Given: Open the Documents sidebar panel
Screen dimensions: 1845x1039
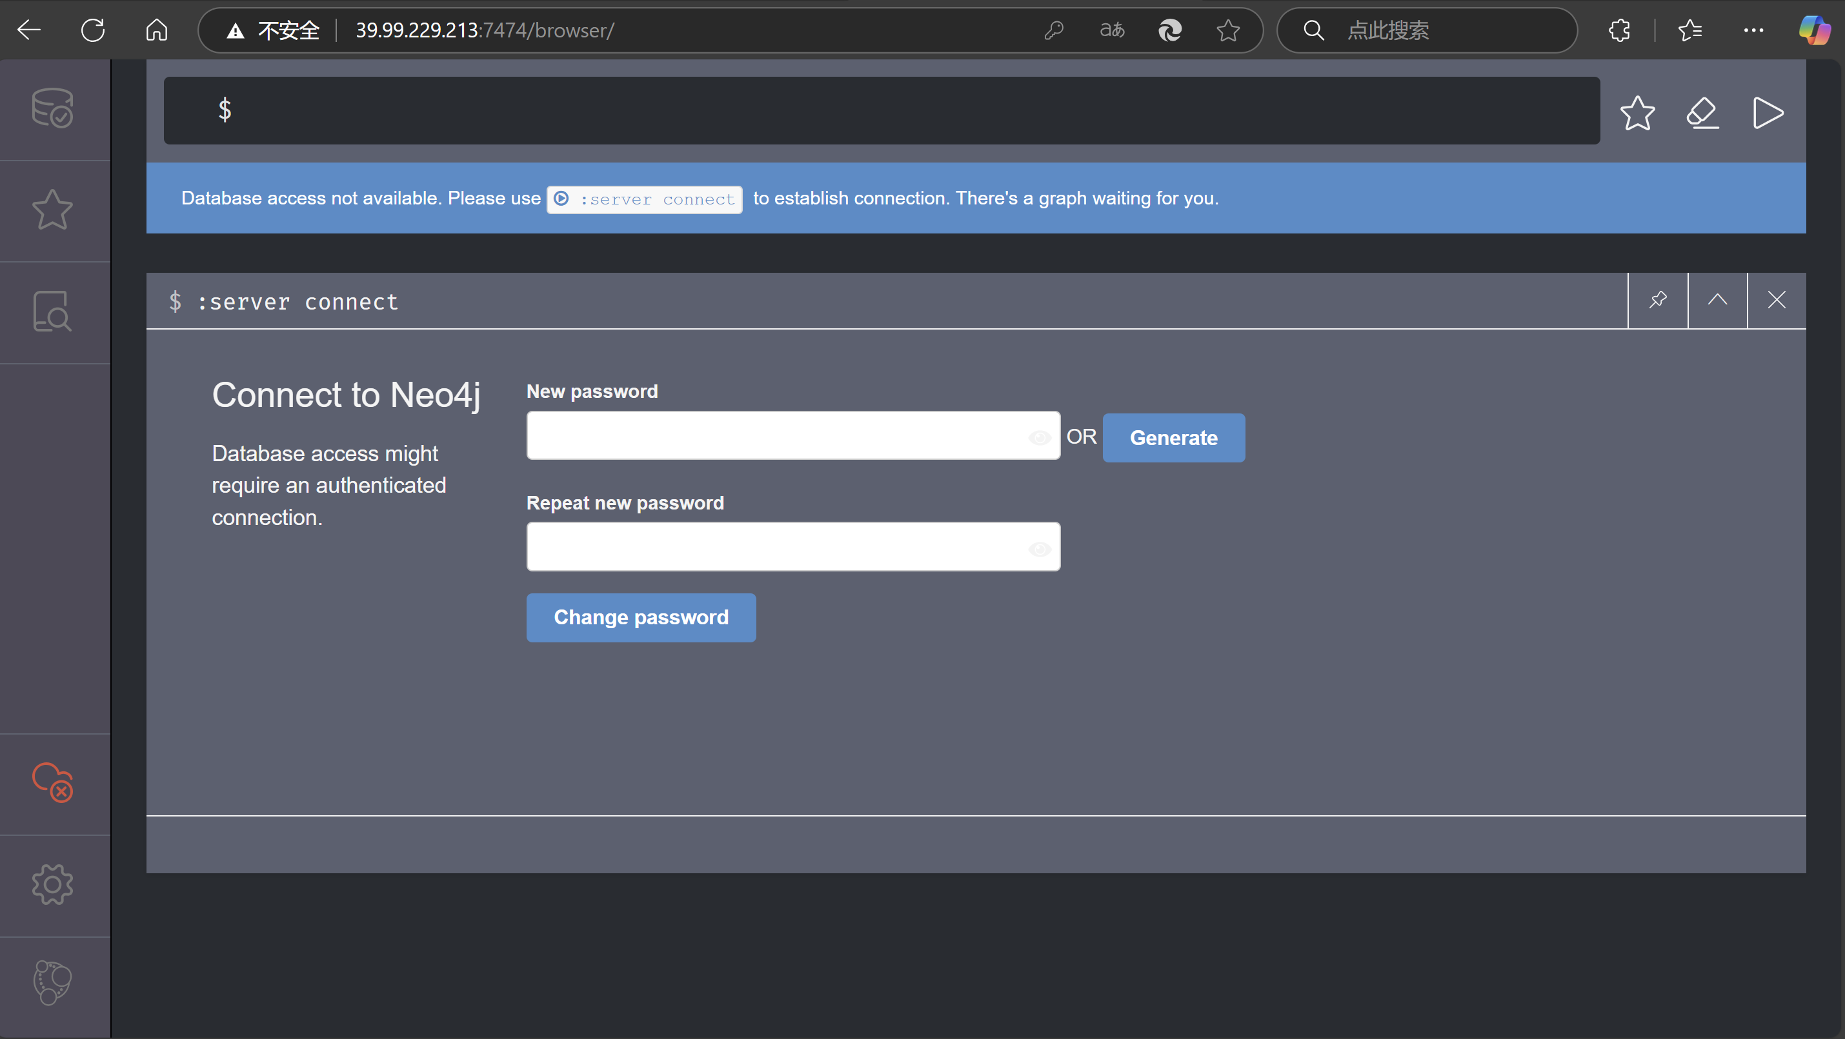Looking at the screenshot, I should (x=52, y=312).
